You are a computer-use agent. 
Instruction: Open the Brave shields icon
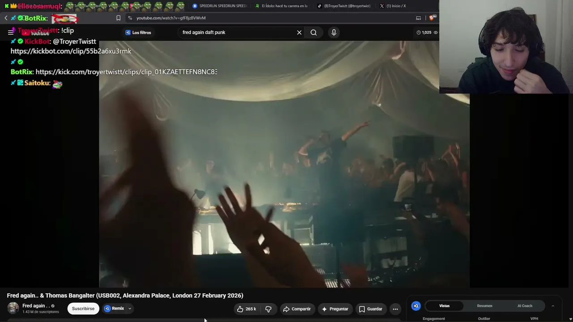coord(432,18)
